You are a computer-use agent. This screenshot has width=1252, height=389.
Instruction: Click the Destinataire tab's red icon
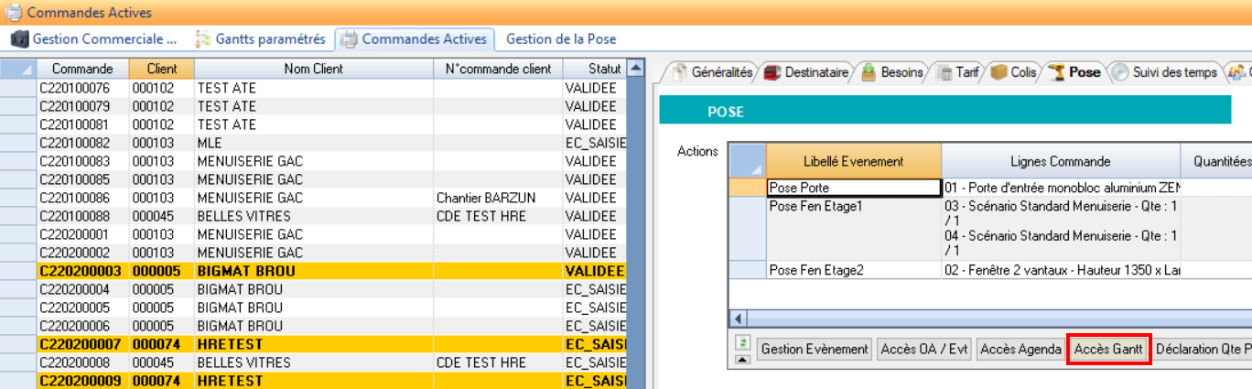pyautogui.click(x=772, y=72)
